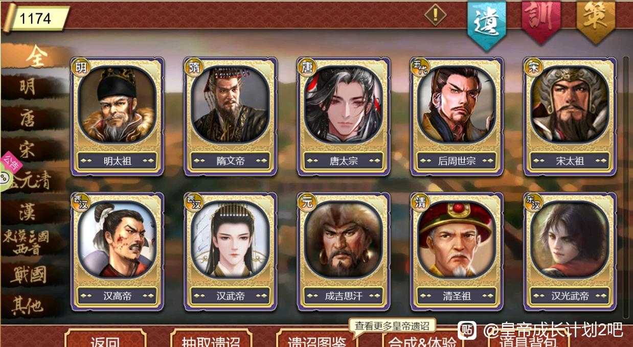The image size is (633, 347).
Task: Choose the 成吉思汗 portrait card
Action: pos(344,251)
